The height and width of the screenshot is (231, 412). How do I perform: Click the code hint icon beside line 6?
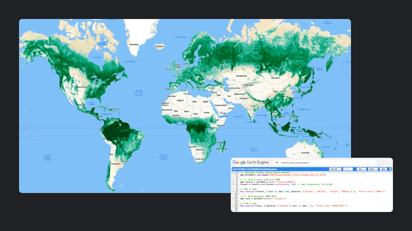(x=233, y=184)
